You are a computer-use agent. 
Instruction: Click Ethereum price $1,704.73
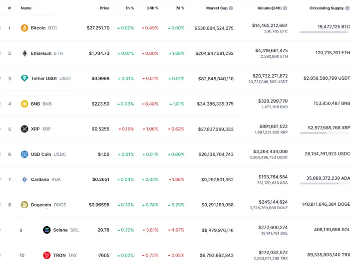point(99,53)
